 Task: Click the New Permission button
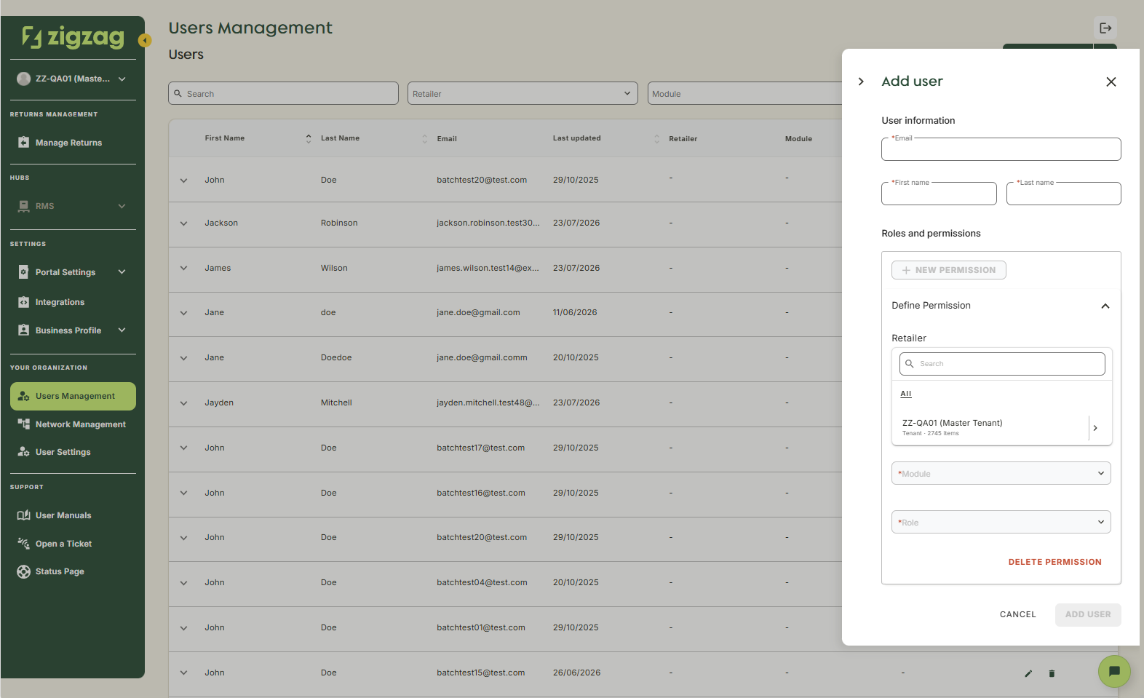tap(949, 270)
